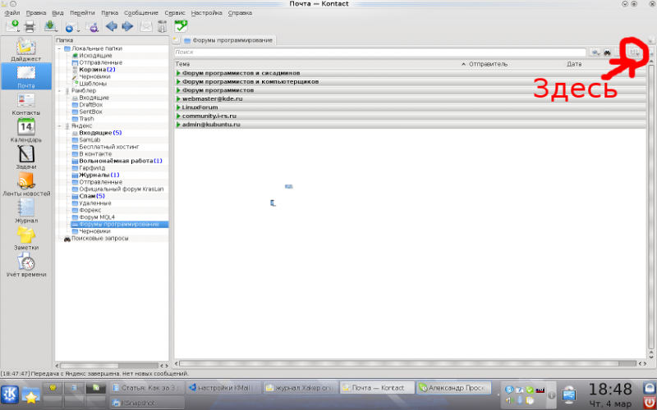Collapse the Рамблер account tree node
Image resolution: width=657 pixels, height=410 pixels.
pyautogui.click(x=59, y=91)
